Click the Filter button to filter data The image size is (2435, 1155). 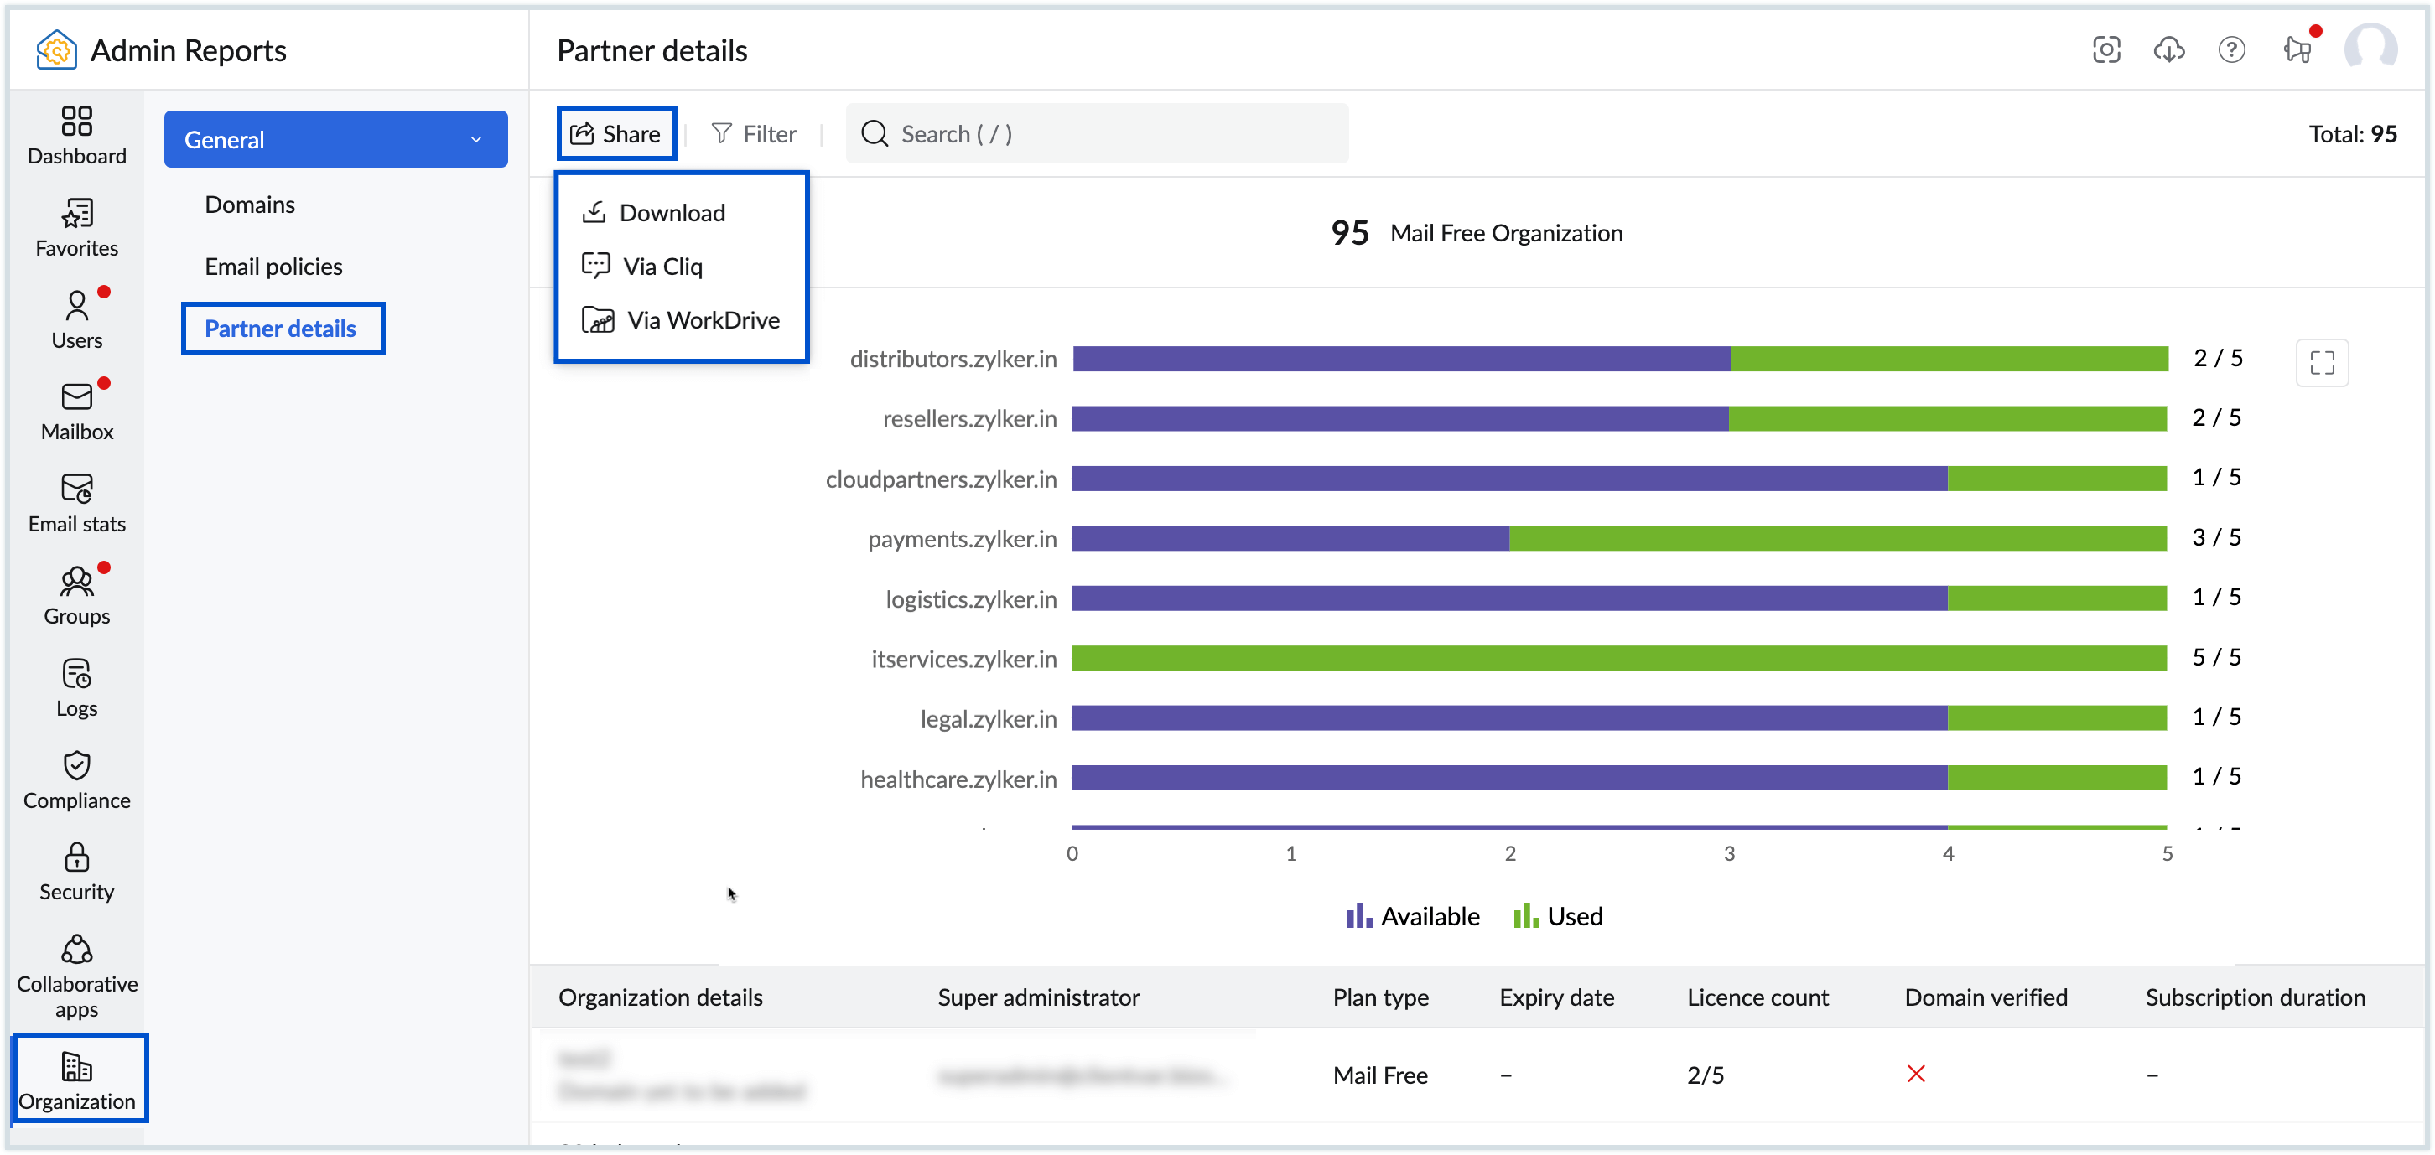(x=756, y=132)
